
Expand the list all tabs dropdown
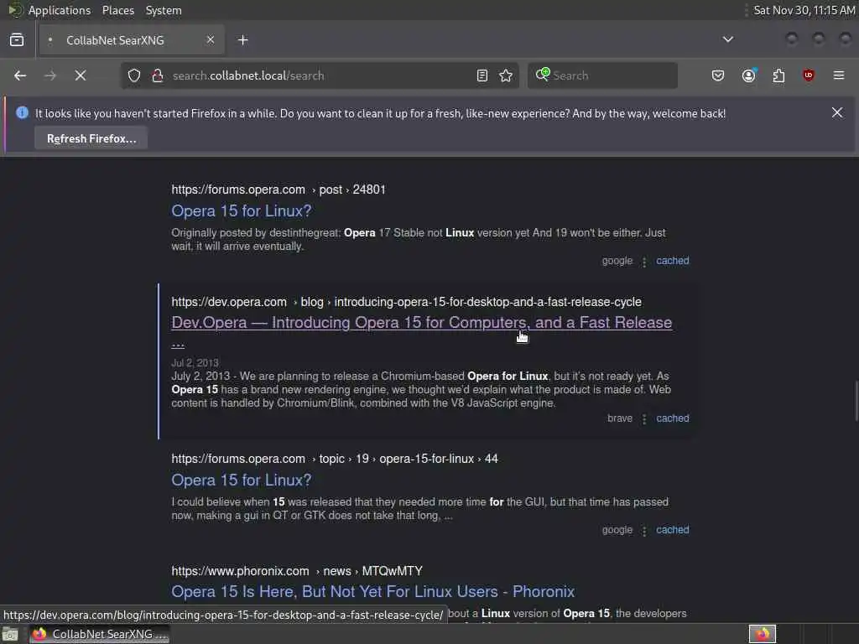coord(728,39)
